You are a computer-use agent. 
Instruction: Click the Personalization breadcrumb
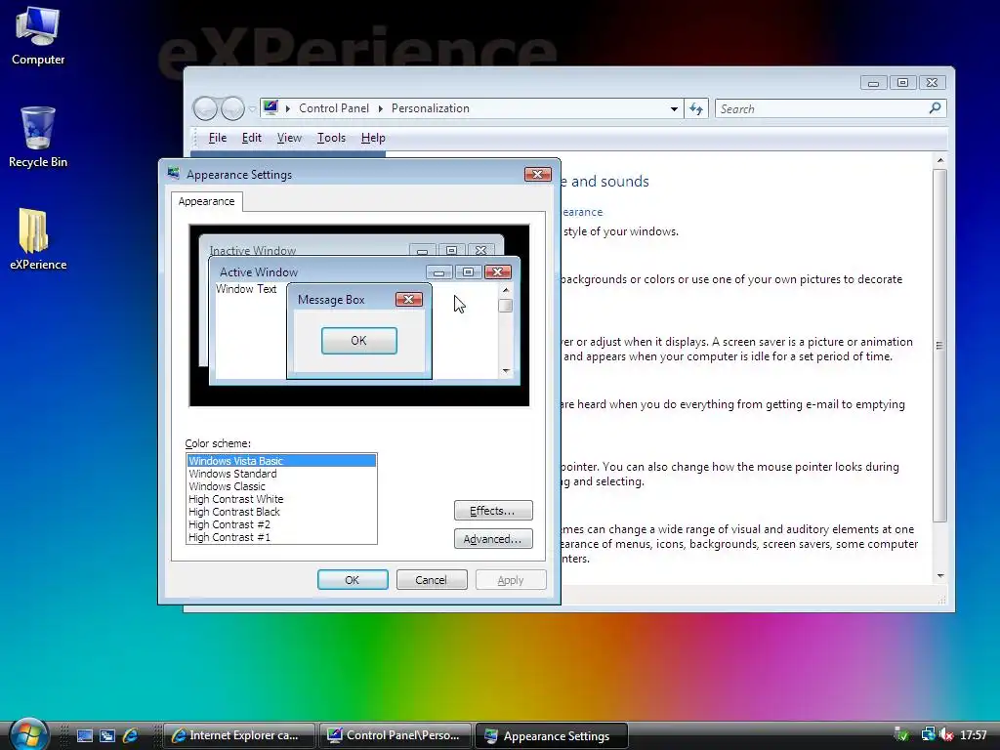431,108
